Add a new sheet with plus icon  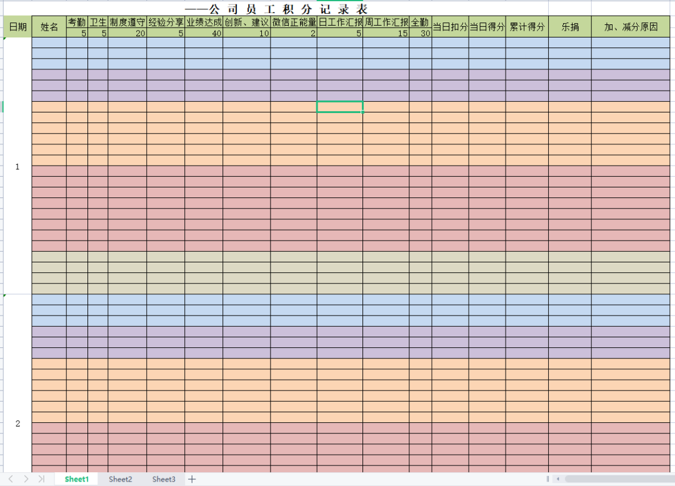(192, 479)
